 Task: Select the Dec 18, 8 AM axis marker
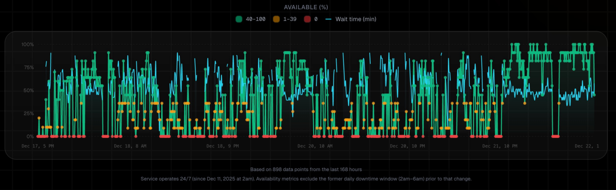click(x=130, y=146)
